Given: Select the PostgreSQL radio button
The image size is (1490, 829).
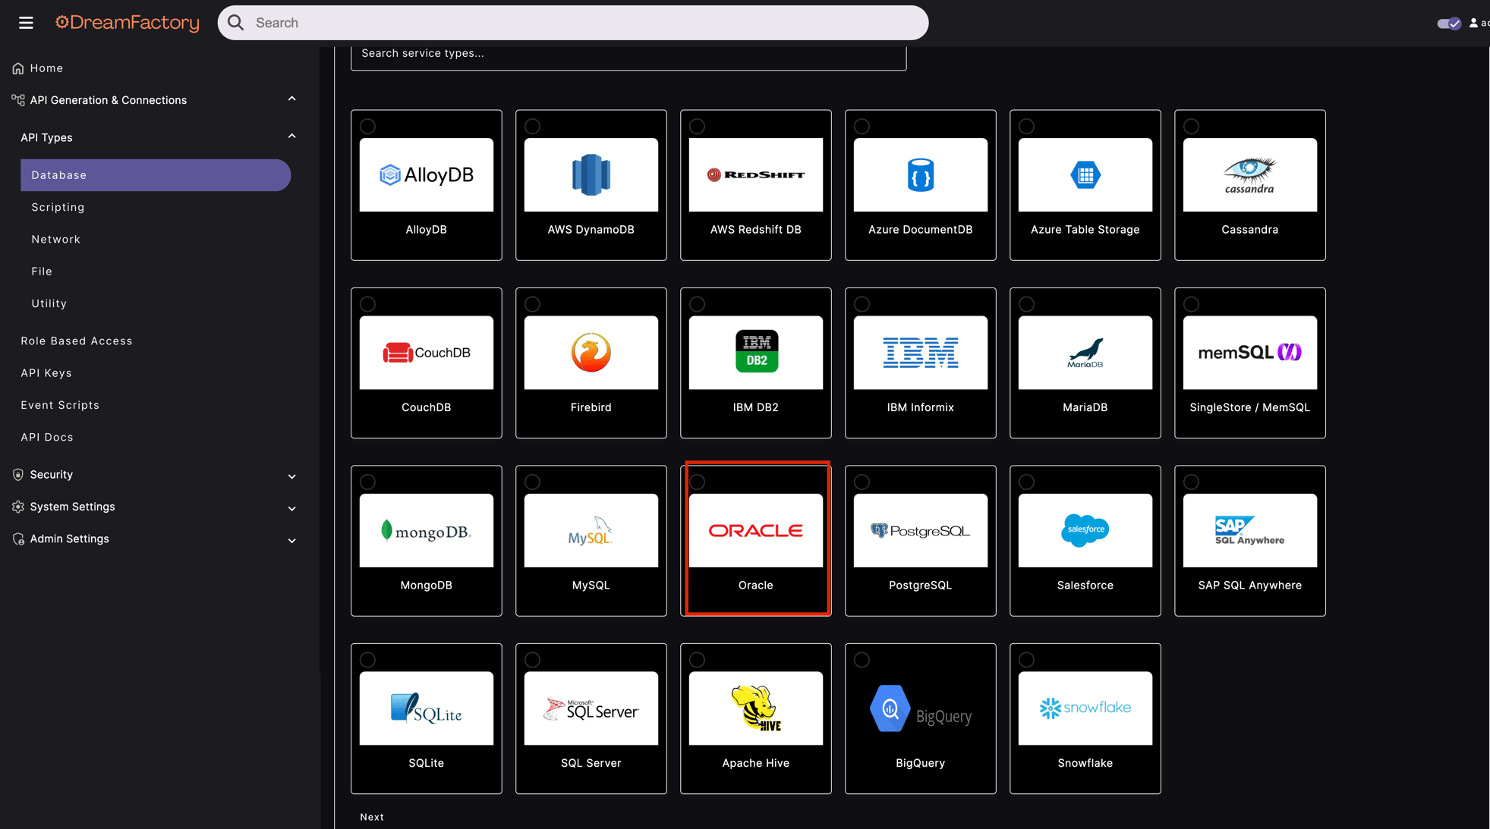Looking at the screenshot, I should coord(862,482).
